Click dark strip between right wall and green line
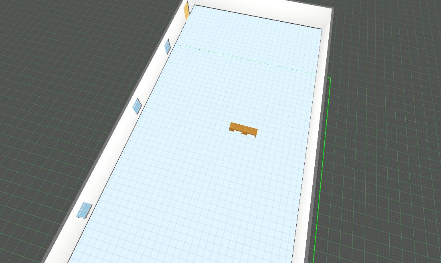 (326, 120)
